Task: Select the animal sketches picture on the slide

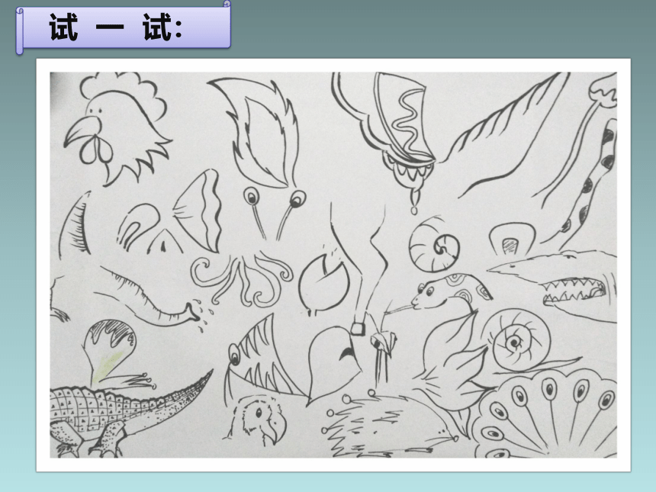Action: (333, 265)
